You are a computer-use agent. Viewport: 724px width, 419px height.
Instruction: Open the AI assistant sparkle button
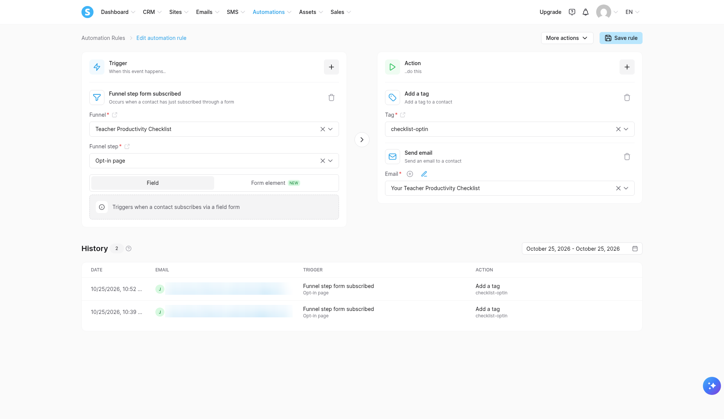click(x=712, y=386)
